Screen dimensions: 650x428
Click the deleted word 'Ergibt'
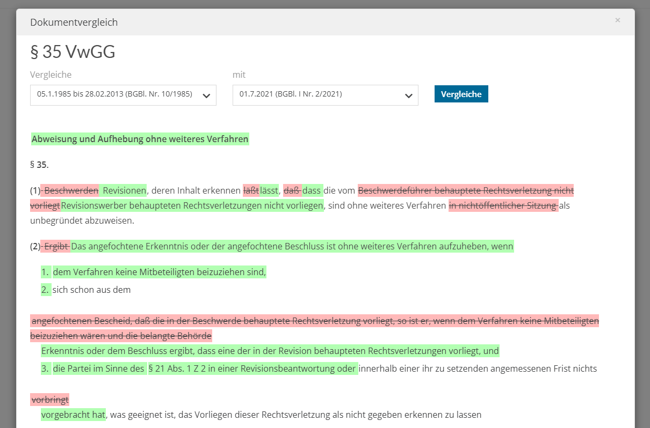(x=56, y=247)
